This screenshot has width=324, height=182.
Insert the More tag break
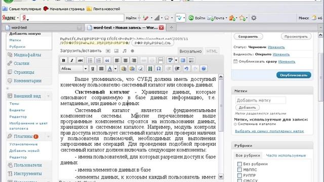160,60
